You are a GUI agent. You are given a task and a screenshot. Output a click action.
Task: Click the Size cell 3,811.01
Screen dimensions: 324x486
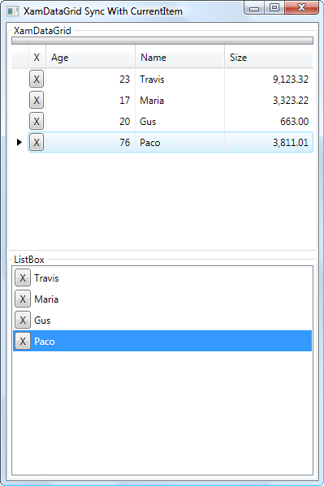[x=269, y=142]
